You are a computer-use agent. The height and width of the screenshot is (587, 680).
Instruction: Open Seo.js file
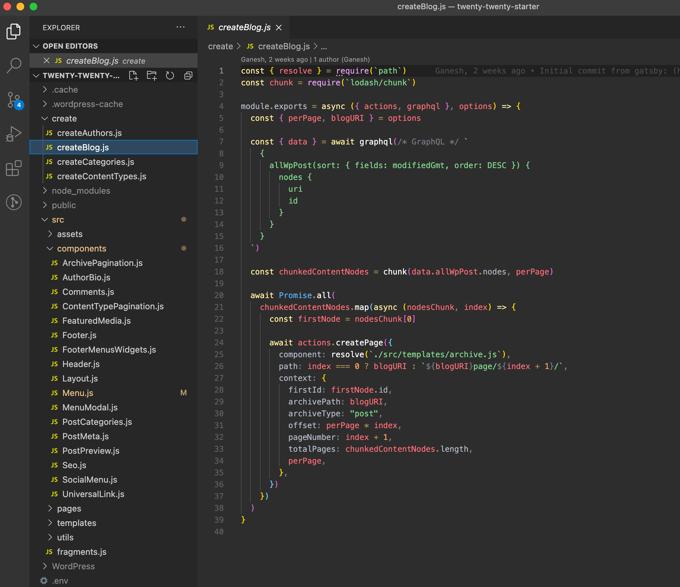(x=114, y=465)
